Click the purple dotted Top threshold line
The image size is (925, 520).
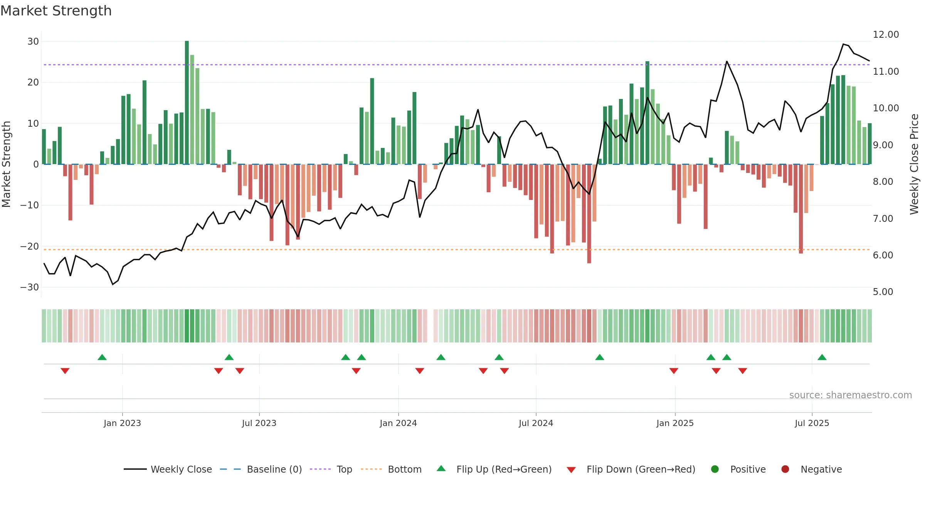457,65
